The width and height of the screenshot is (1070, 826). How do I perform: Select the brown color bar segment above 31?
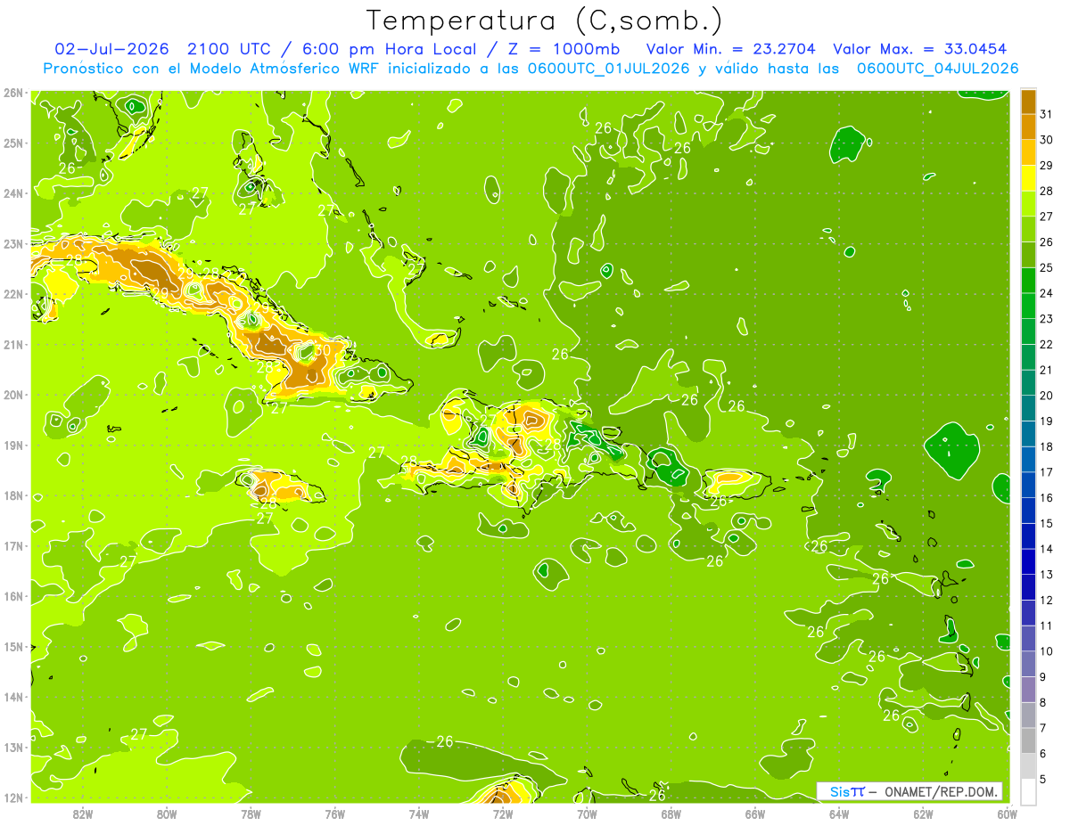point(1028,102)
